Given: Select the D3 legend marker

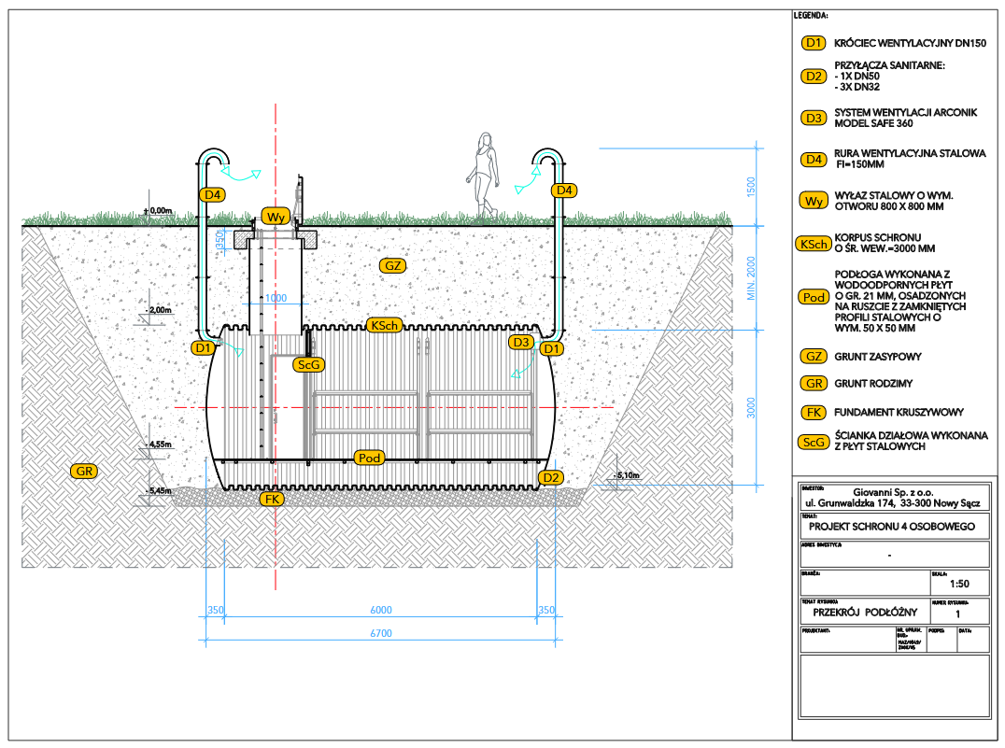Looking at the screenshot, I should tap(814, 118).
